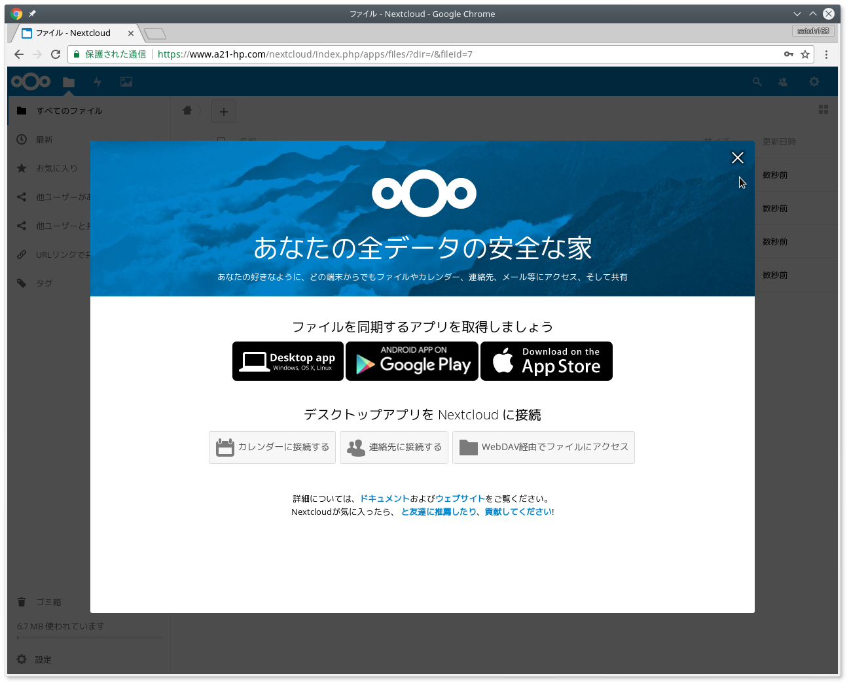Image resolution: width=849 pixels, height=685 pixels.
Task: Select 最新 in sidebar
Action: (x=88, y=139)
